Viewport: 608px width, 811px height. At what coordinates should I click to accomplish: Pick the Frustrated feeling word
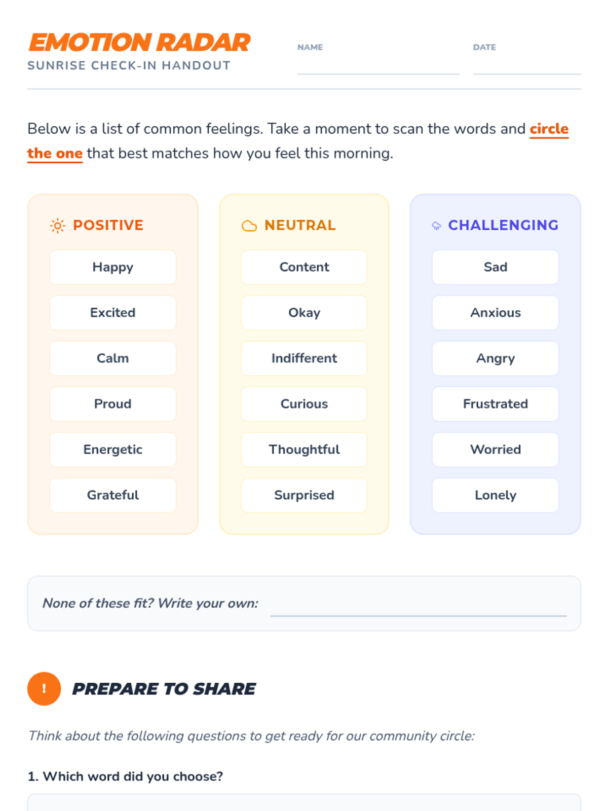pyautogui.click(x=495, y=404)
